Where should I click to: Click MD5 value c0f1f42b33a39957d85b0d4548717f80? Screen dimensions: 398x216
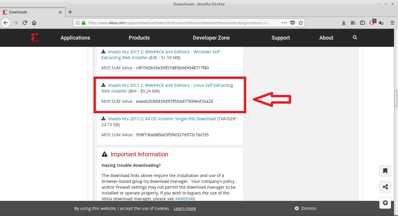pos(172,68)
